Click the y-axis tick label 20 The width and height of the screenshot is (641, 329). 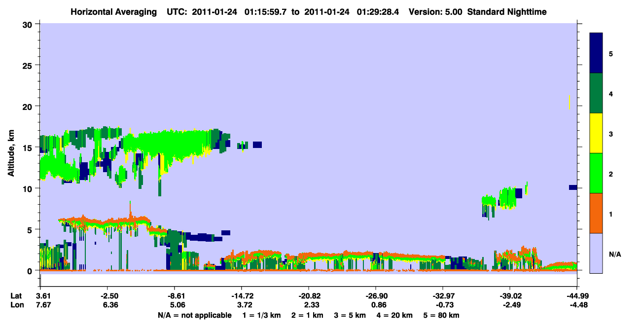click(x=29, y=106)
